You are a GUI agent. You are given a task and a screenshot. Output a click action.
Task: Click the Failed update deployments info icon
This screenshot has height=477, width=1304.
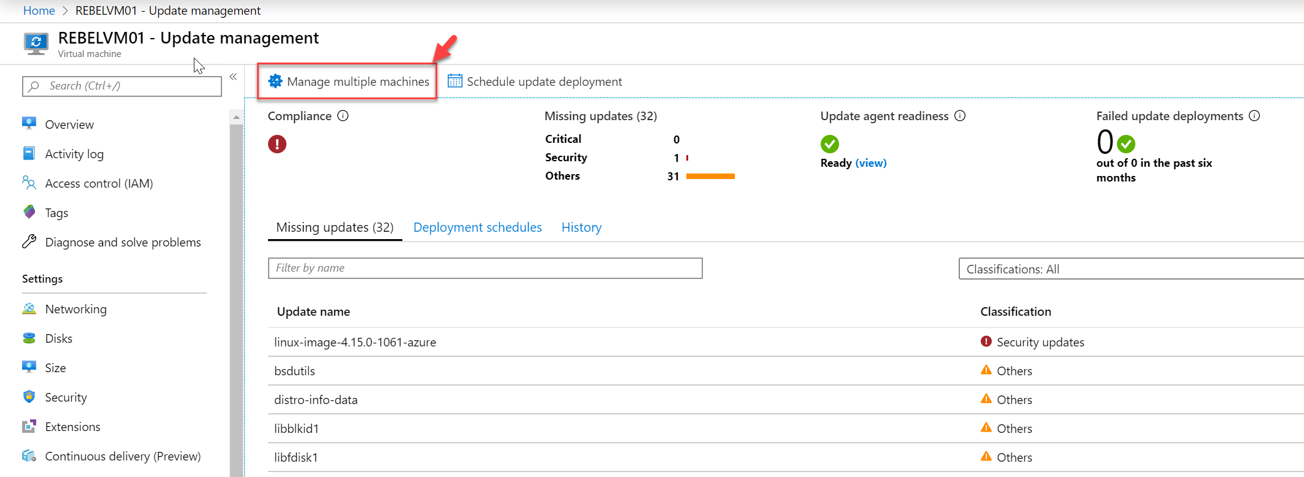[1254, 116]
